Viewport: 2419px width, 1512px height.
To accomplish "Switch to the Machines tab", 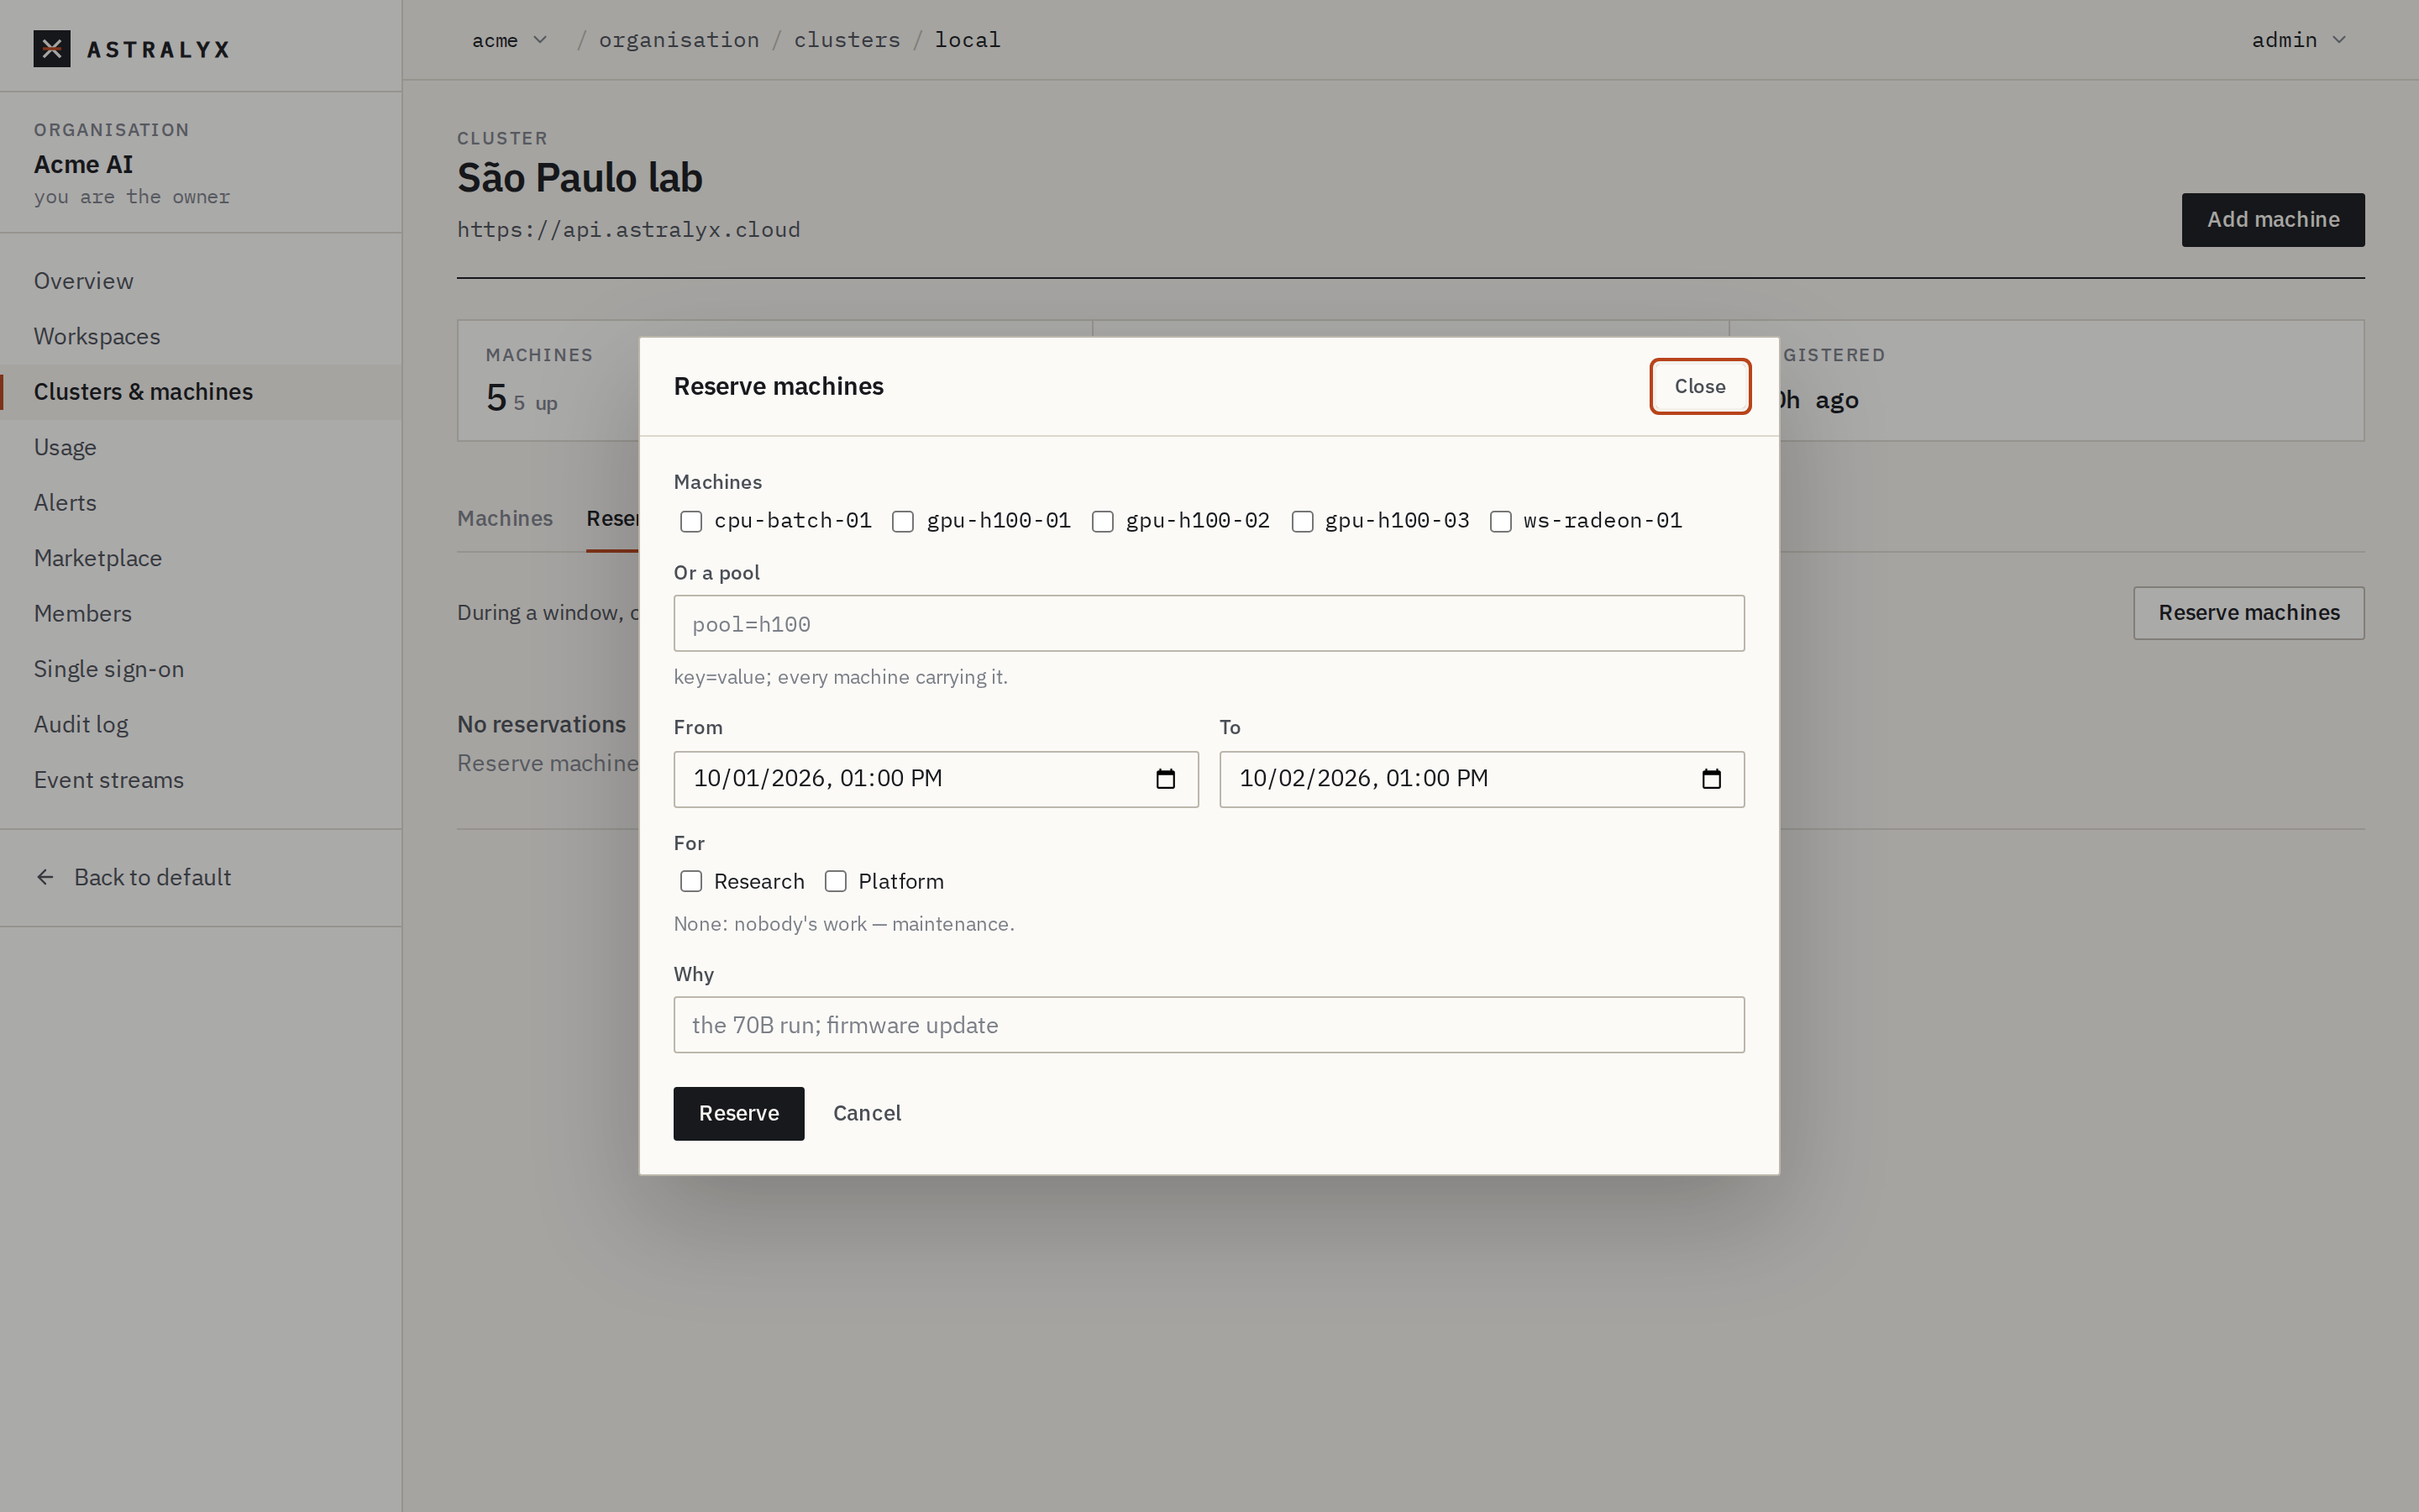I will (505, 518).
